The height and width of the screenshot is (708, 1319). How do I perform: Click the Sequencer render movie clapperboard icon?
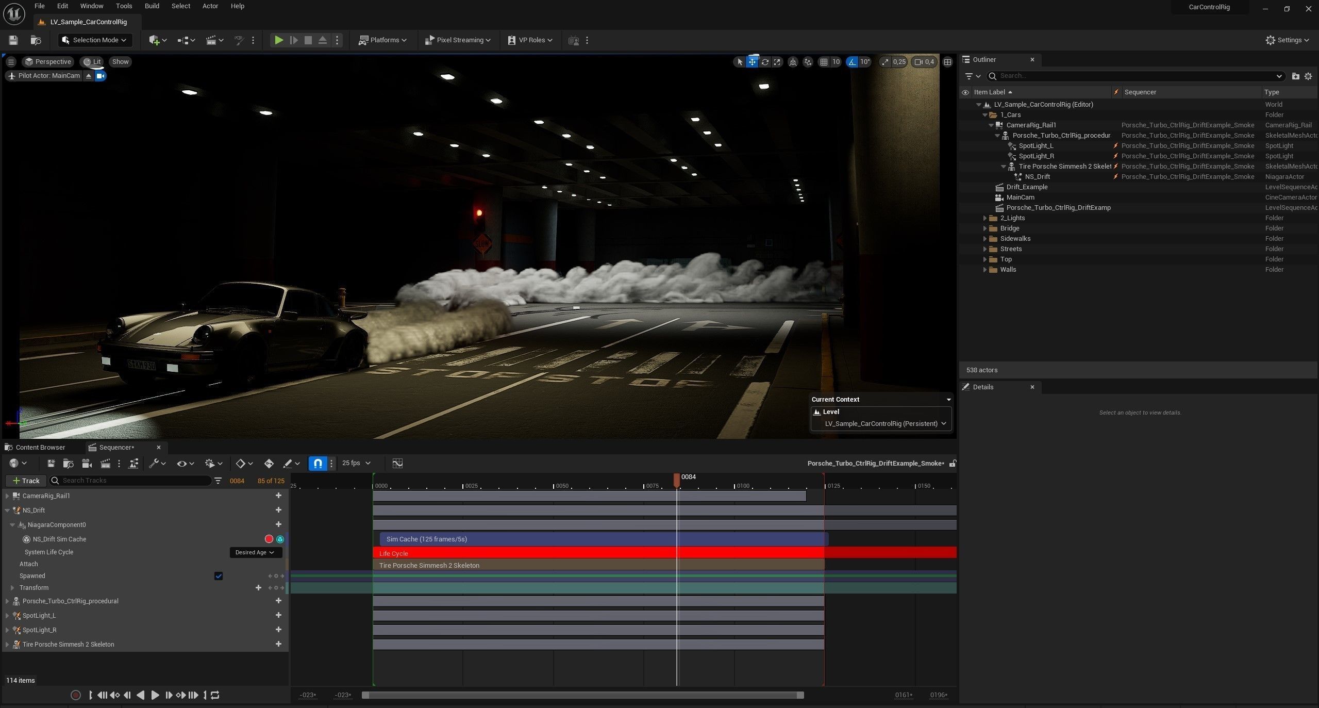coord(105,463)
